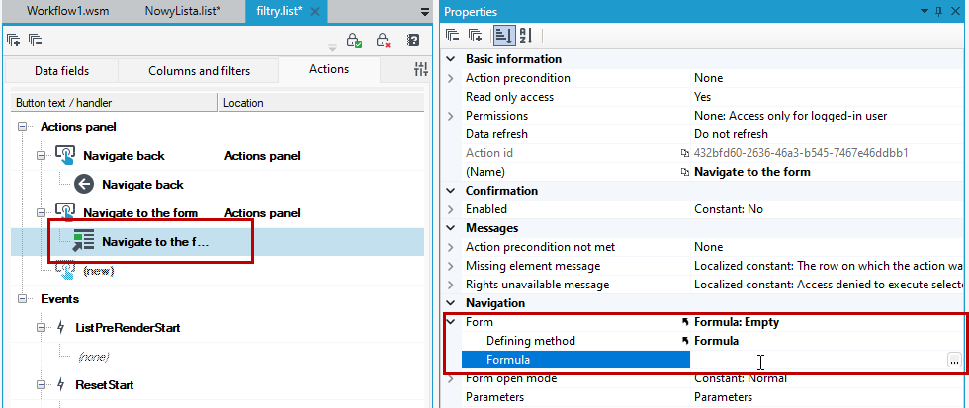Open the sliders settings icon beside Actions tab
Image resolution: width=969 pixels, height=408 pixels.
click(x=421, y=70)
